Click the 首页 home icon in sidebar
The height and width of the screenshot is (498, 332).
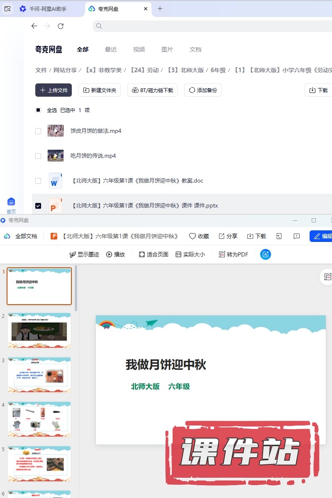(x=11, y=202)
